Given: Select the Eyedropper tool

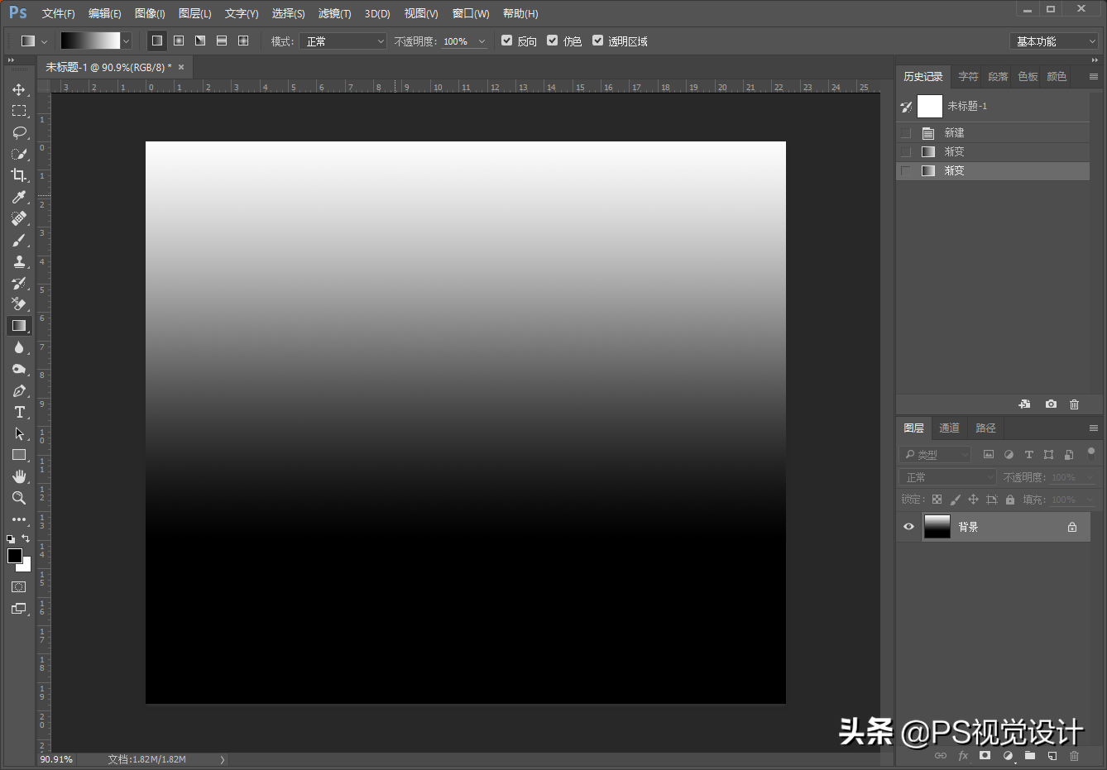Looking at the screenshot, I should pos(19,197).
